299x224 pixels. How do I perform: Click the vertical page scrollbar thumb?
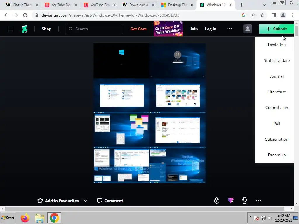(297, 31)
